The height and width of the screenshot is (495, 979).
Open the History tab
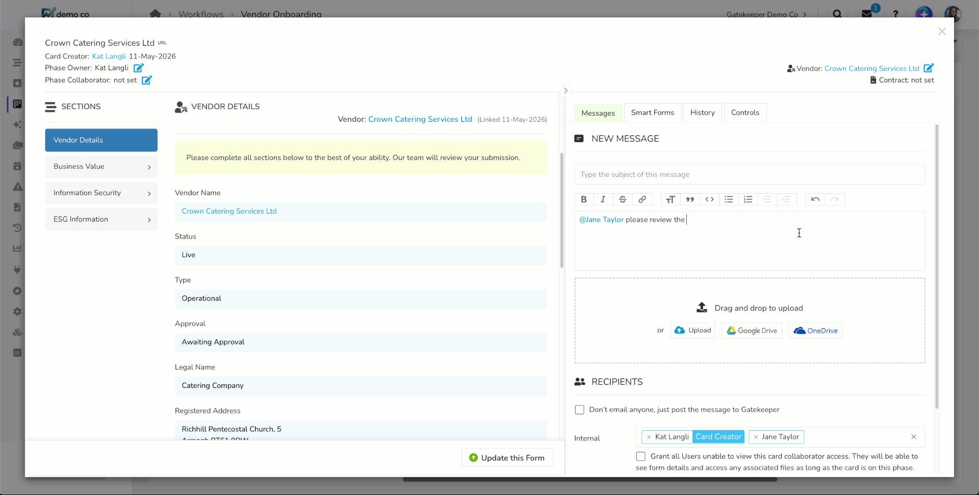(x=702, y=113)
